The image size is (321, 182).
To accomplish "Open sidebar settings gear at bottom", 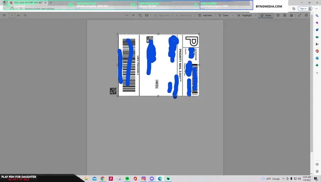I will [317, 171].
